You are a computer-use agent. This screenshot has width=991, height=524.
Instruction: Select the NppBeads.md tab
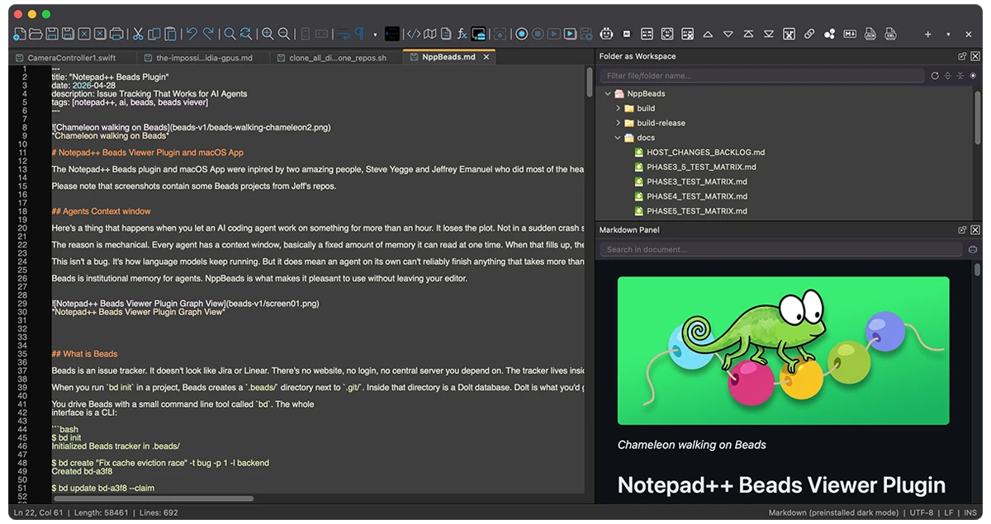pyautogui.click(x=448, y=57)
